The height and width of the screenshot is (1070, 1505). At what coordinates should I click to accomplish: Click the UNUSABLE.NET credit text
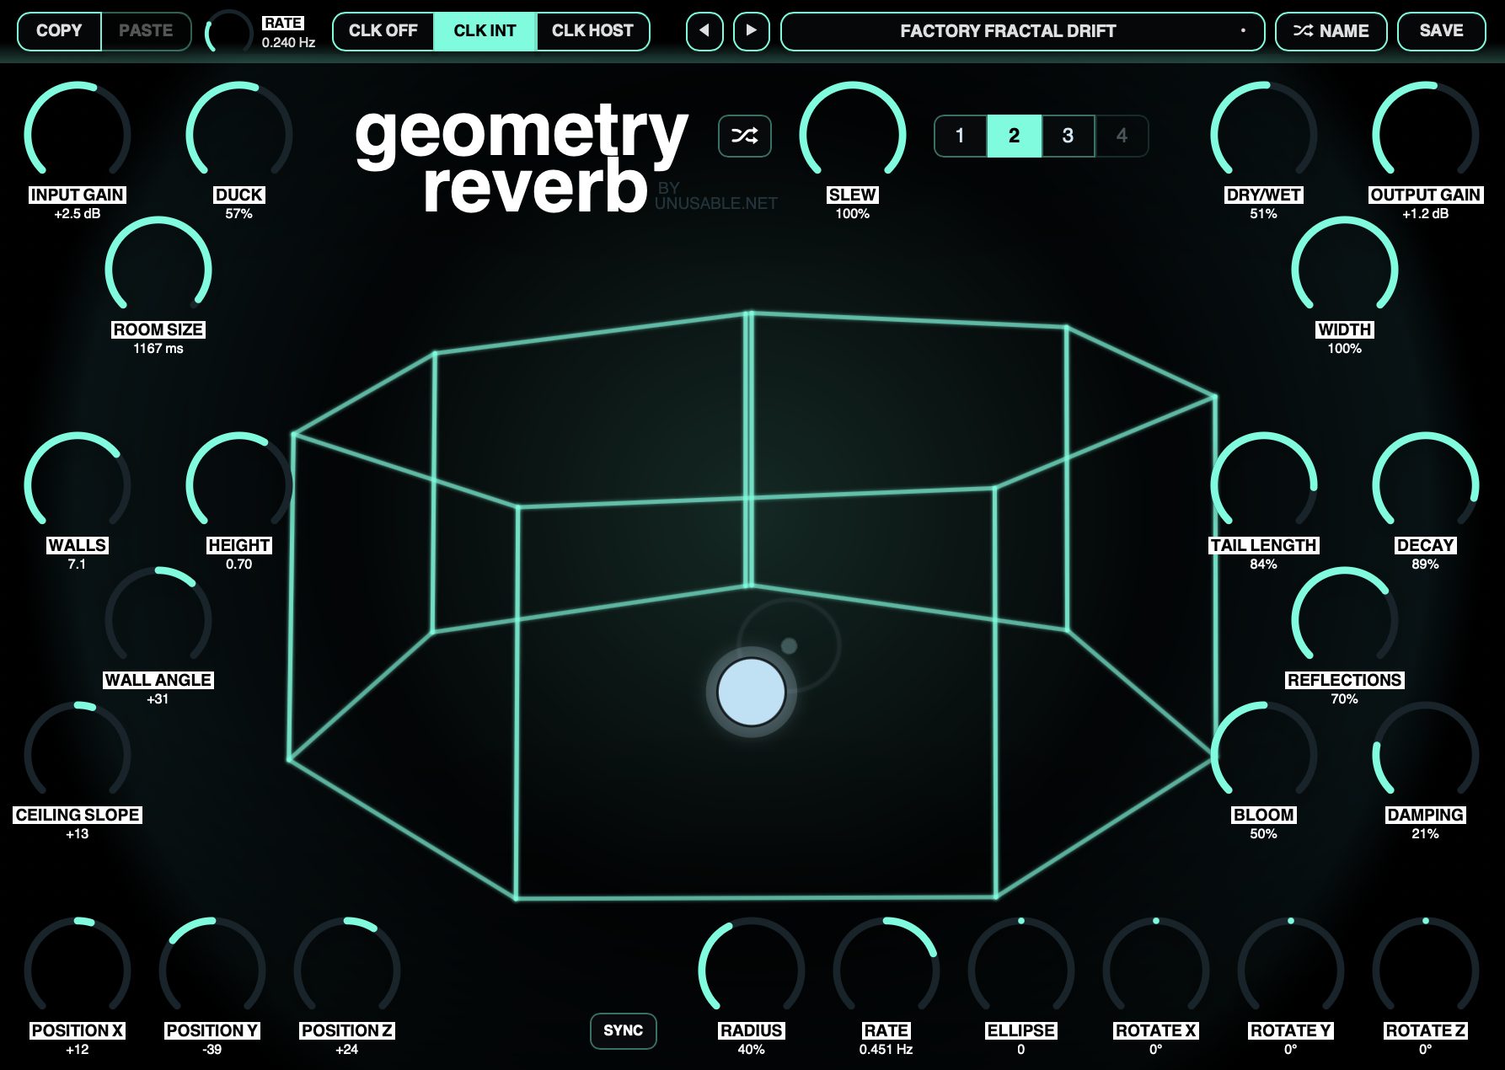pos(716,204)
